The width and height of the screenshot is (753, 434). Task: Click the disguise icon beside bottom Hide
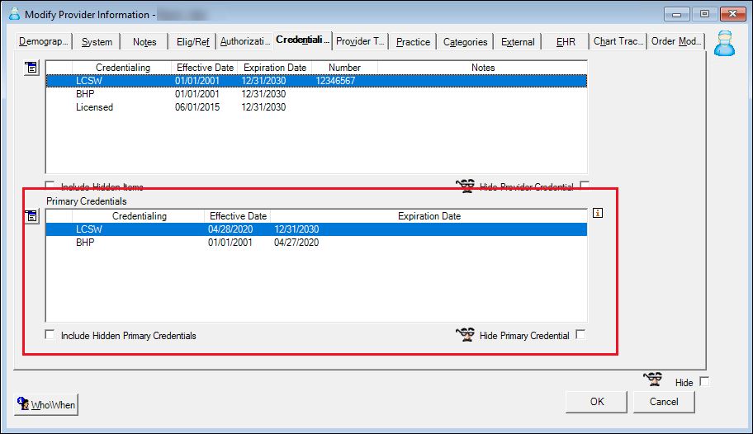coord(654,380)
